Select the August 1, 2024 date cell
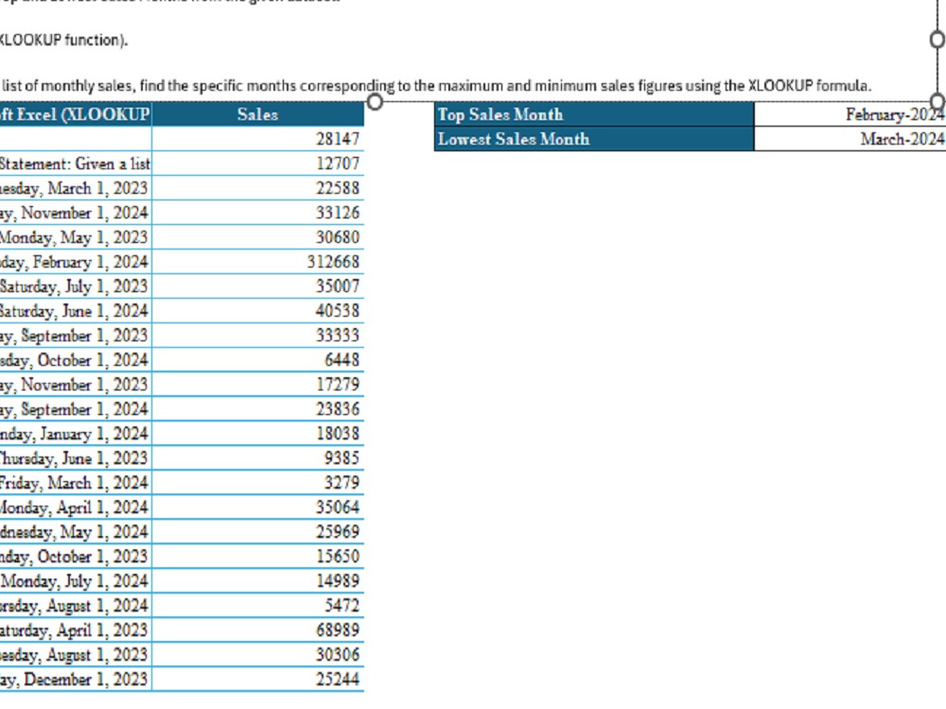This screenshot has width=946, height=709. coord(76,606)
